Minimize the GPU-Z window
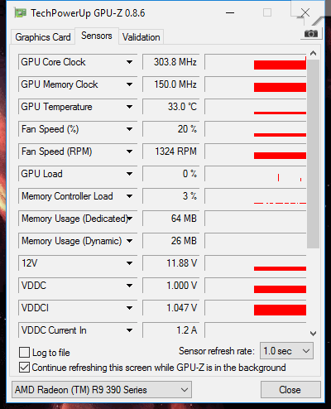Viewport: 331px width, 409px height. (230, 12)
